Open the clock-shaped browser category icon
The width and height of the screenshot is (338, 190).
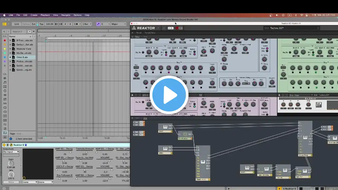pyautogui.click(x=5, y=91)
